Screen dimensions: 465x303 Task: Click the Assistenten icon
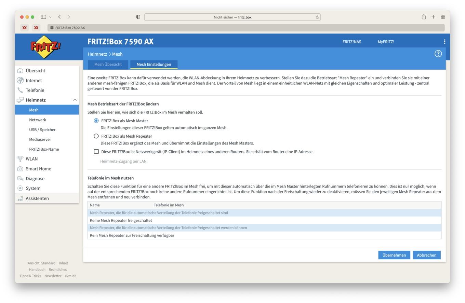(x=20, y=198)
